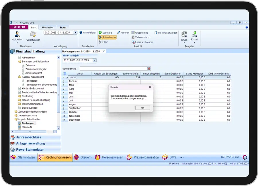
Task: Toggle Leere ausblenden view option
Action: 142,42
